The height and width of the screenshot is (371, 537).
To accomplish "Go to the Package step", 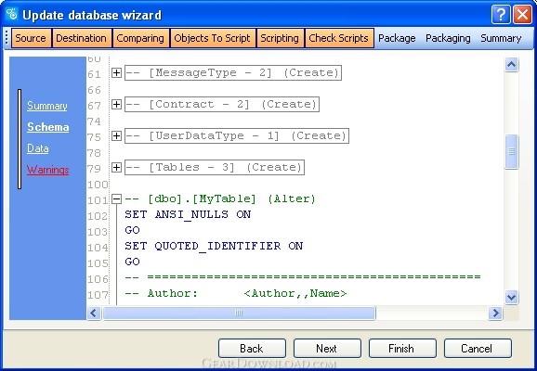I will (397, 38).
